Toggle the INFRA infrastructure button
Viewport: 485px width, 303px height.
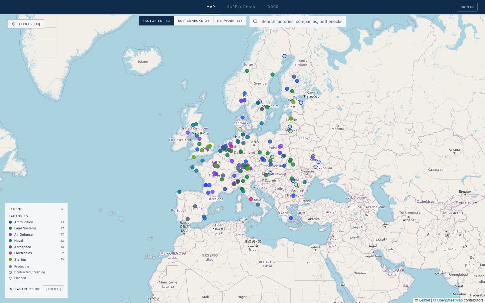point(53,289)
